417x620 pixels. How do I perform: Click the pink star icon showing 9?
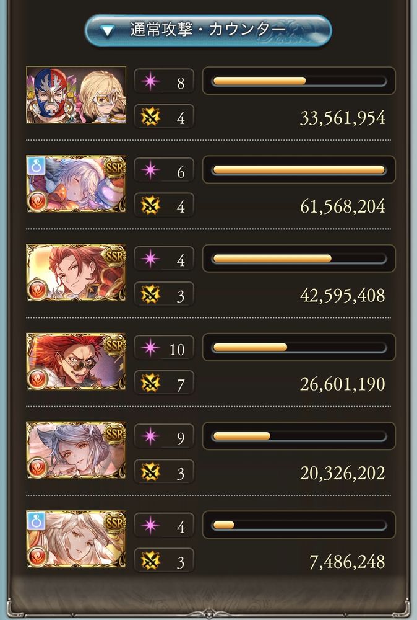150,436
